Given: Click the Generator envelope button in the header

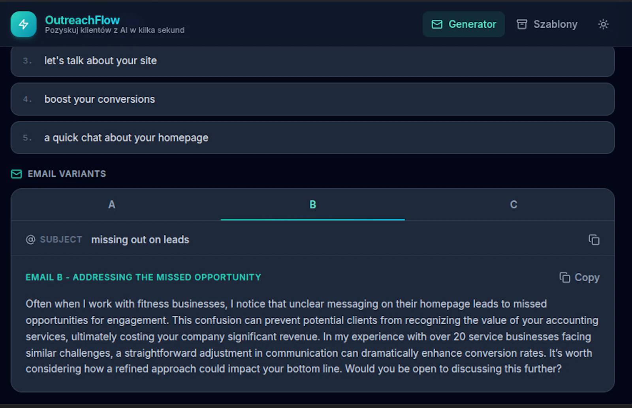Looking at the screenshot, I should 464,24.
